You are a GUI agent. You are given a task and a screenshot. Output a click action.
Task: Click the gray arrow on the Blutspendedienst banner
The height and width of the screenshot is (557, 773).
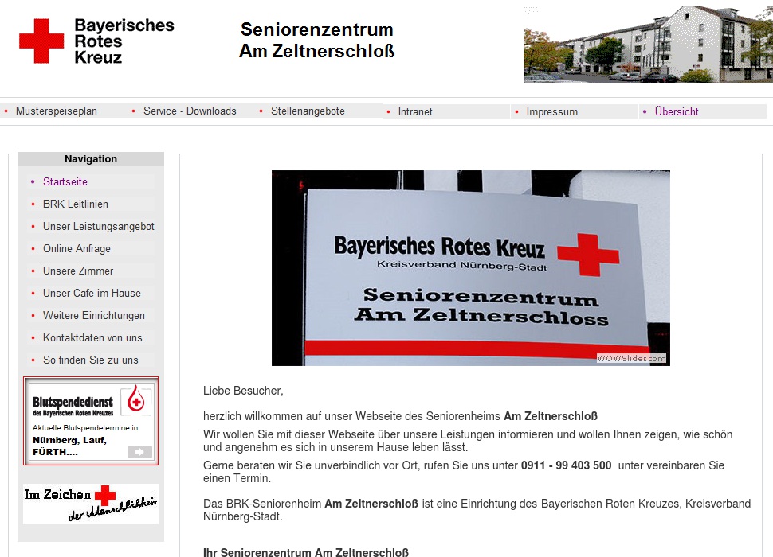[138, 451]
